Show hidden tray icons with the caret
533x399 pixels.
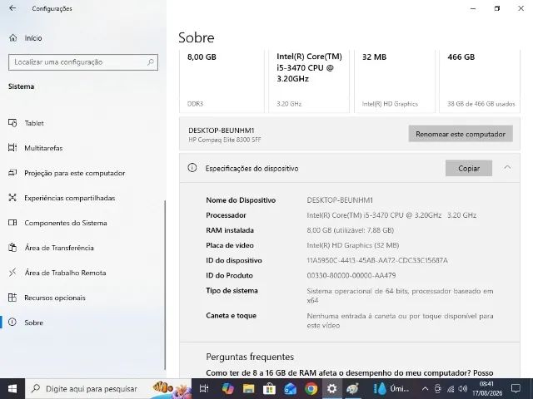(425, 389)
